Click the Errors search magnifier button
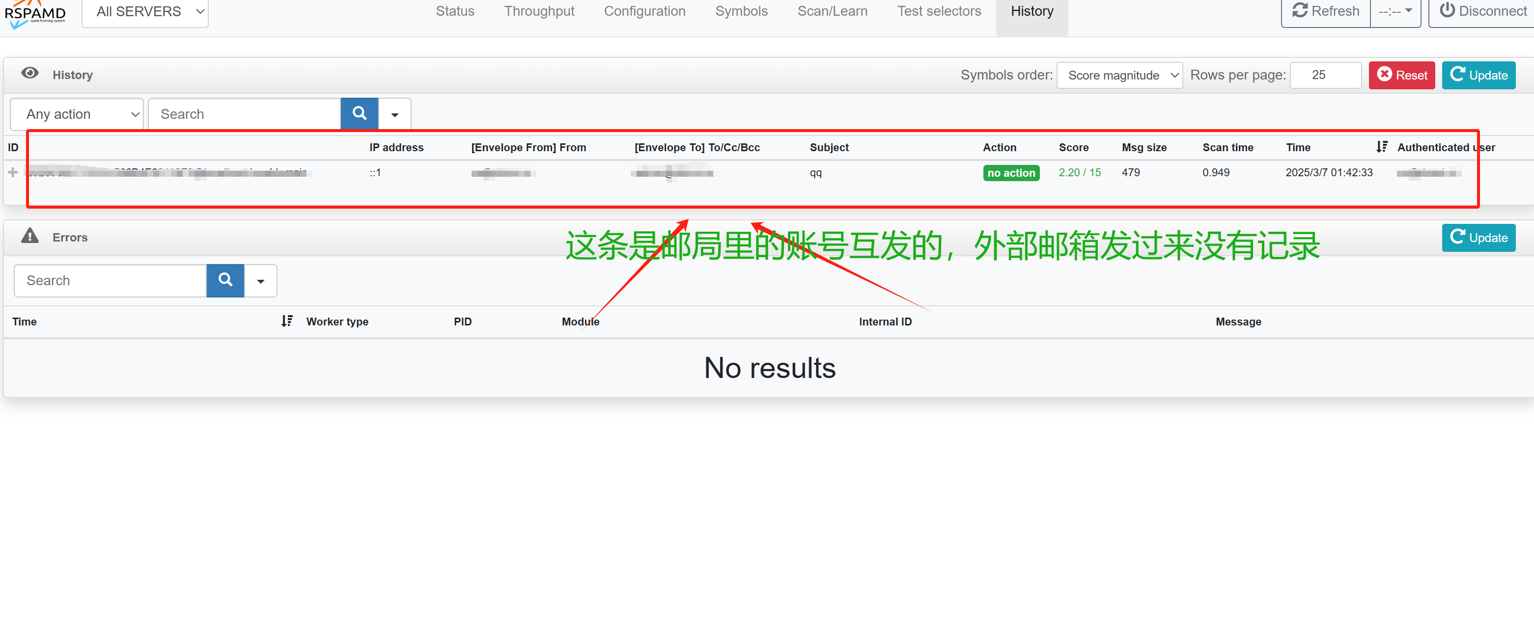Screen dimensions: 1534x620 225,280
